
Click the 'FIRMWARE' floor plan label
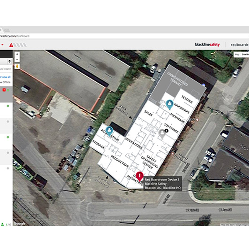pyautogui.click(x=178, y=118)
